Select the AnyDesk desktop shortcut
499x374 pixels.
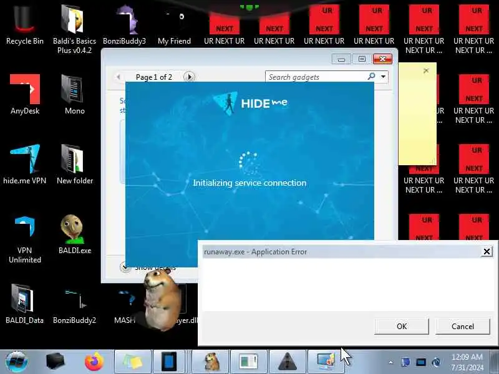click(x=24, y=95)
